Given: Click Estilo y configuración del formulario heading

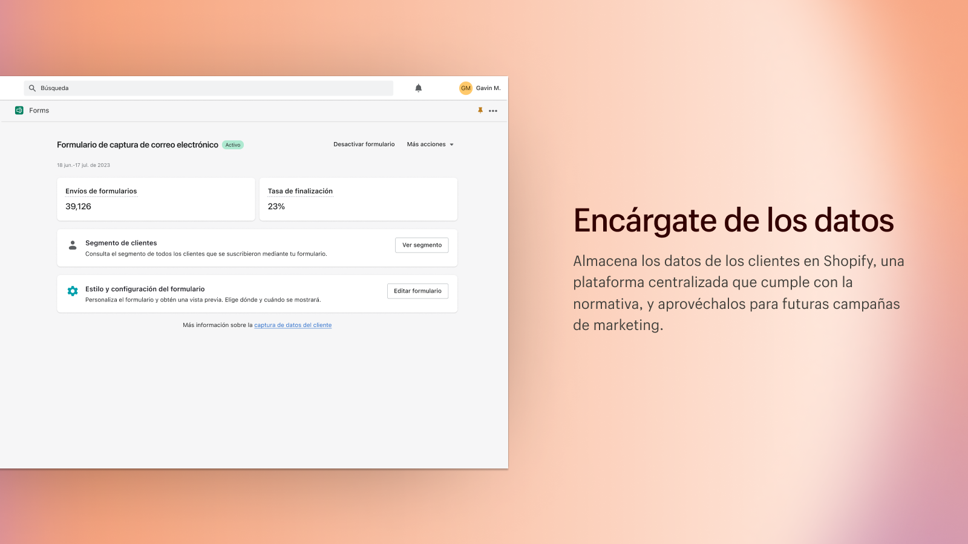Looking at the screenshot, I should pyautogui.click(x=145, y=289).
